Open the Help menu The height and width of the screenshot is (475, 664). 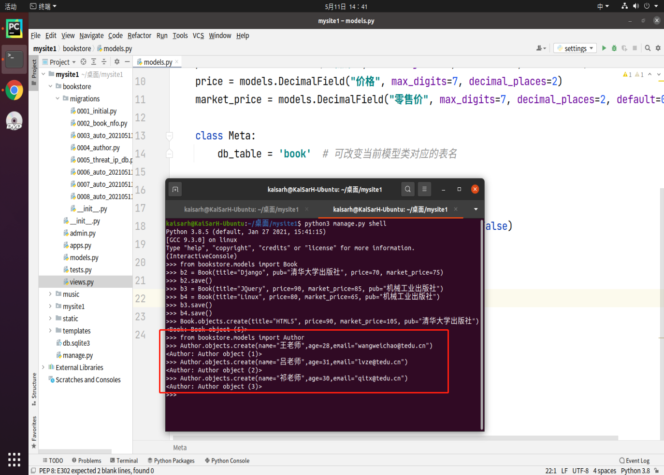(243, 36)
